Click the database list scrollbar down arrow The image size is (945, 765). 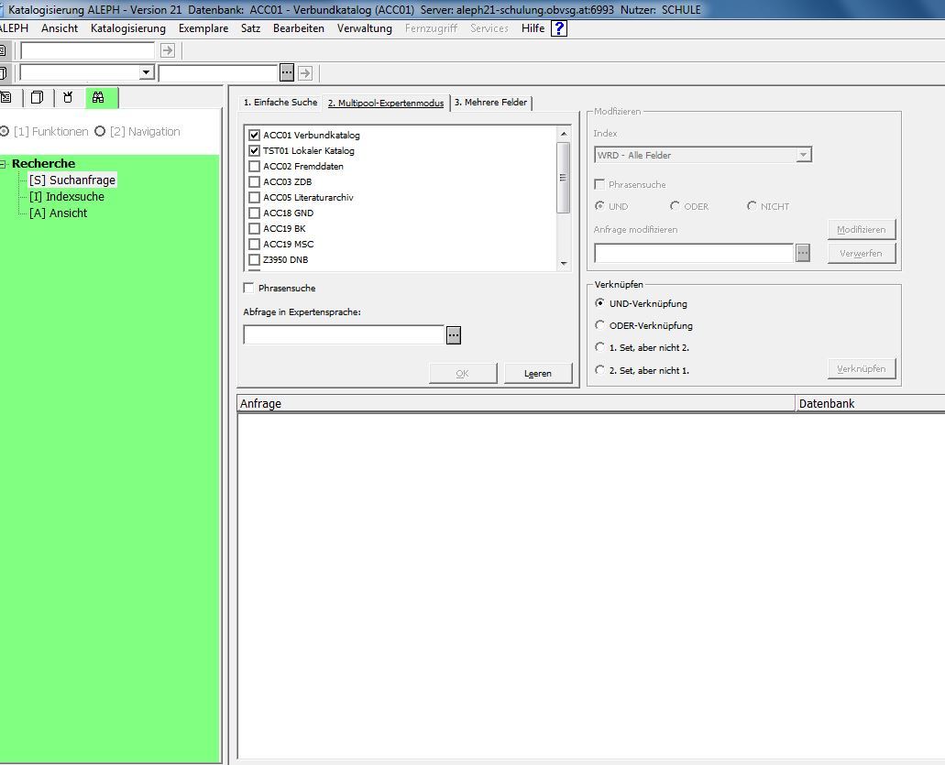tap(564, 264)
